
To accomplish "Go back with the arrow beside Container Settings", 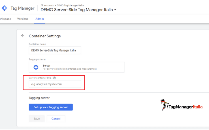I will 23,36.
